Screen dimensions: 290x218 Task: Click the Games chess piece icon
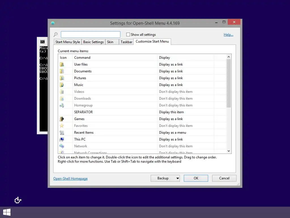coord(62,119)
